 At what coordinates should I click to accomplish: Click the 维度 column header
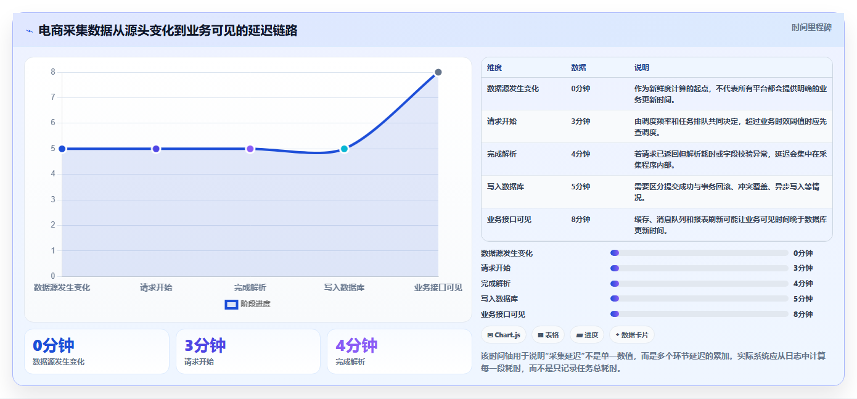pyautogui.click(x=494, y=67)
